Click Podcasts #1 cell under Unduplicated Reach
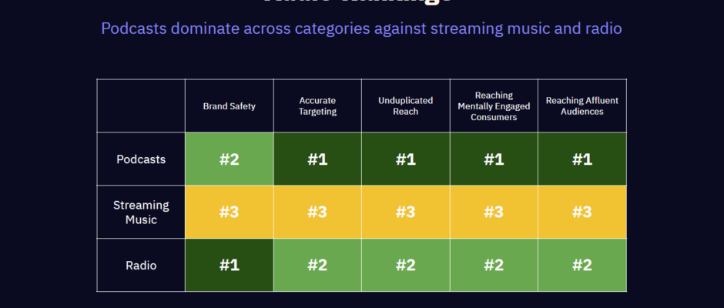The height and width of the screenshot is (308, 724). [406, 159]
